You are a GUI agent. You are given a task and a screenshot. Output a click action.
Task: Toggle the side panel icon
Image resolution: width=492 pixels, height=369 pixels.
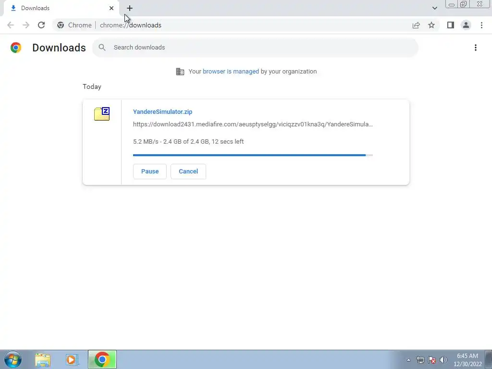pyautogui.click(x=451, y=25)
